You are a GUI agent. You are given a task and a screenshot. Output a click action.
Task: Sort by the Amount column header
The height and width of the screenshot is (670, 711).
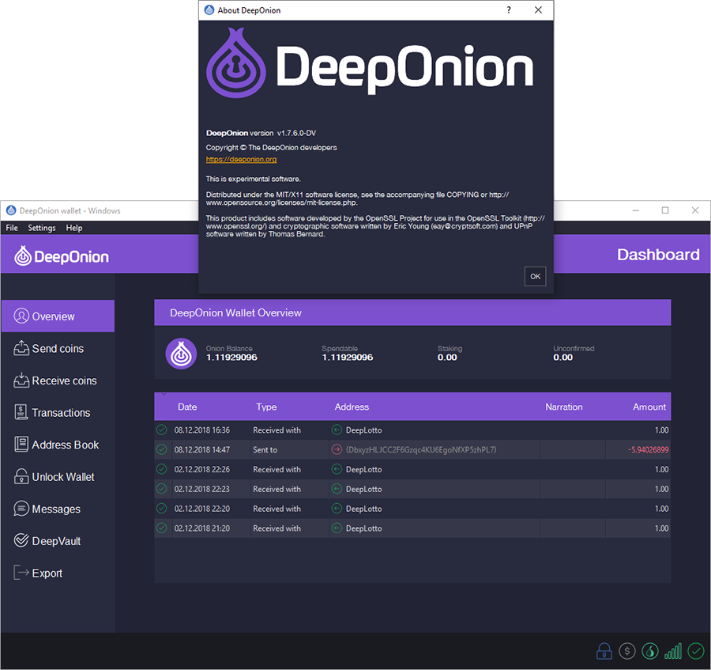pyautogui.click(x=649, y=407)
